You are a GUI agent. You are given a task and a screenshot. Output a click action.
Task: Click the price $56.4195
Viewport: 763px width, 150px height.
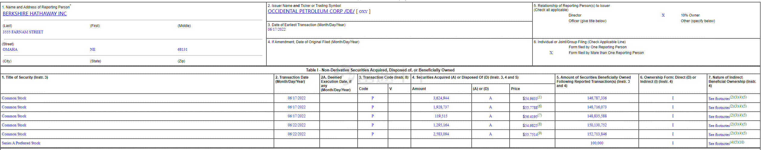click(x=530, y=116)
